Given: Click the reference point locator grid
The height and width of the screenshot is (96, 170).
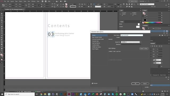Looking at the screenshot, I should pos(3,5).
